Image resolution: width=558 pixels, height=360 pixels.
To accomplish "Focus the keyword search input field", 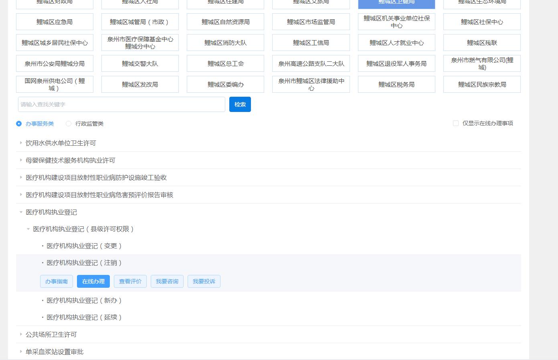I will click(121, 104).
